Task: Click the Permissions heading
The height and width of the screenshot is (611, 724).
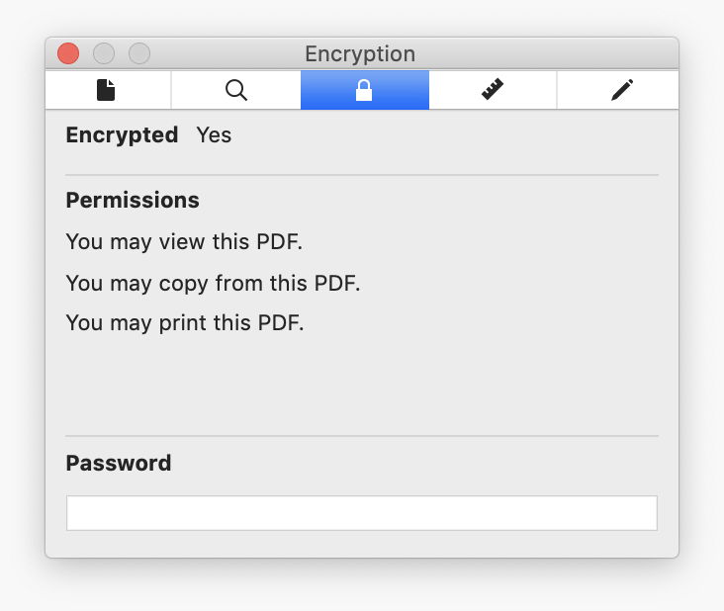Action: click(x=133, y=201)
